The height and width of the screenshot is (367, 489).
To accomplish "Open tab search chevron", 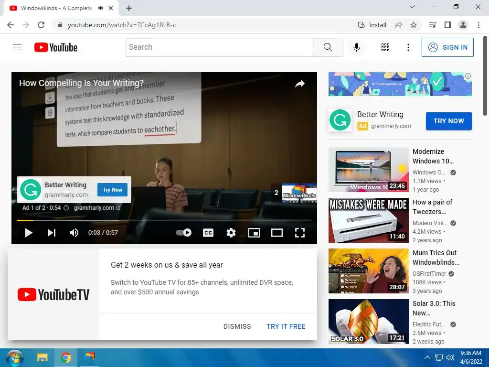I will click(x=412, y=7).
